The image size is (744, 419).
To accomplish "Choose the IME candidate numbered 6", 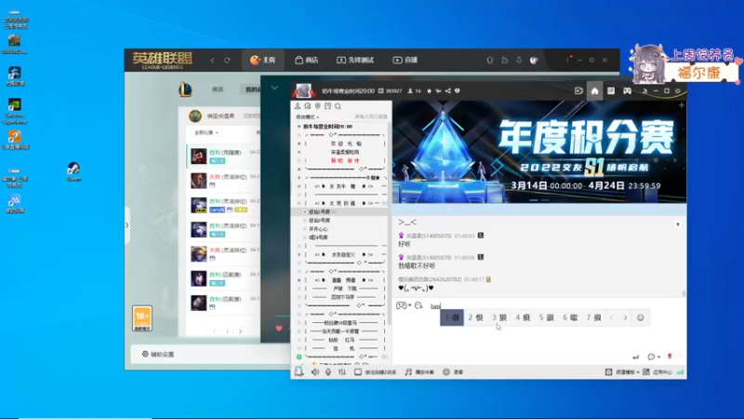I will point(570,318).
